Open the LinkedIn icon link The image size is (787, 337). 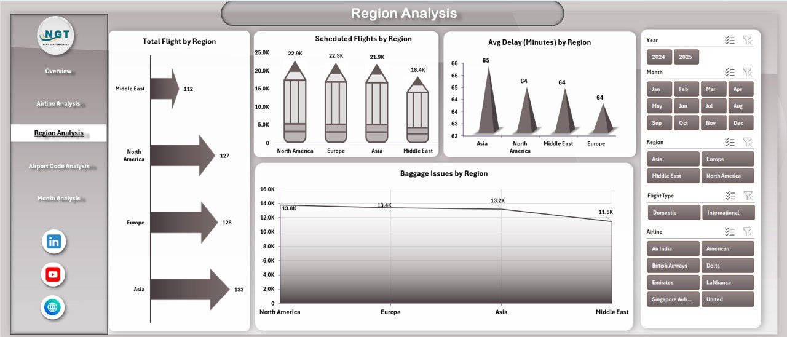tap(53, 242)
